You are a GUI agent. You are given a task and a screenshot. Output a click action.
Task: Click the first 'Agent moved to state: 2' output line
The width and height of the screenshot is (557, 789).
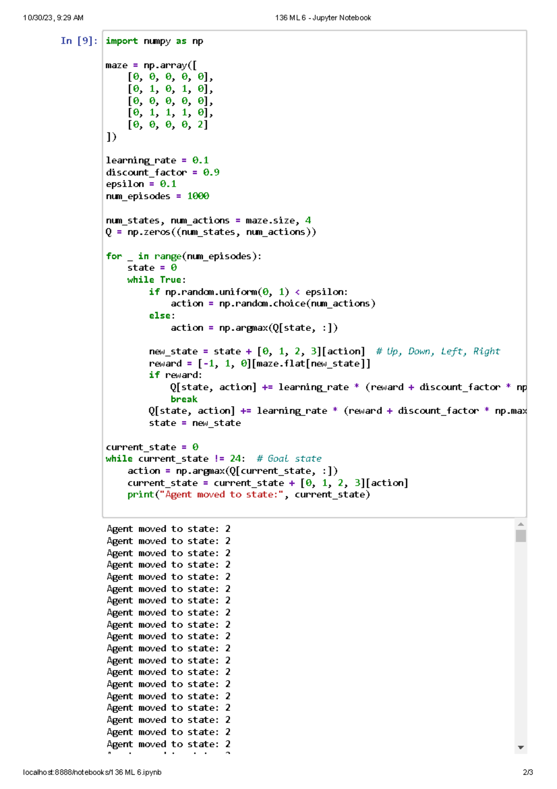168,529
